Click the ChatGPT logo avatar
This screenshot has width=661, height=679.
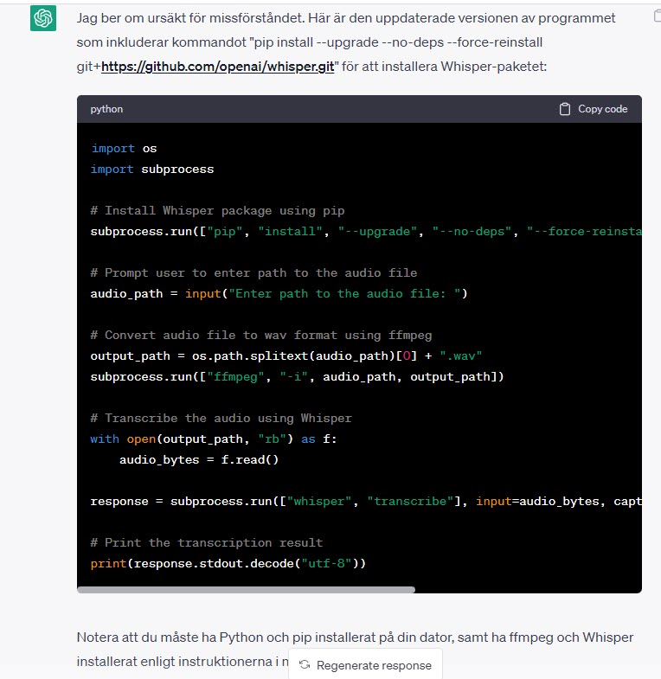(43, 18)
